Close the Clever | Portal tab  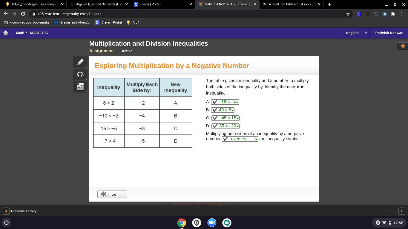click(x=191, y=4)
